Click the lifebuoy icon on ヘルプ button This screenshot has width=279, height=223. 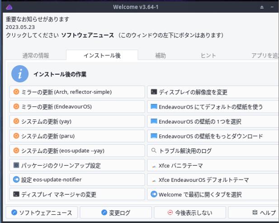255,212
